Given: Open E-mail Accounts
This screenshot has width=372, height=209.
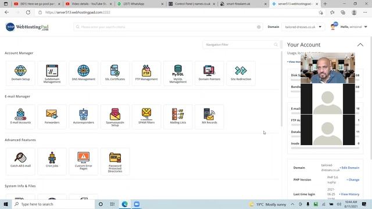Looking at the screenshot, I should coord(20,117).
